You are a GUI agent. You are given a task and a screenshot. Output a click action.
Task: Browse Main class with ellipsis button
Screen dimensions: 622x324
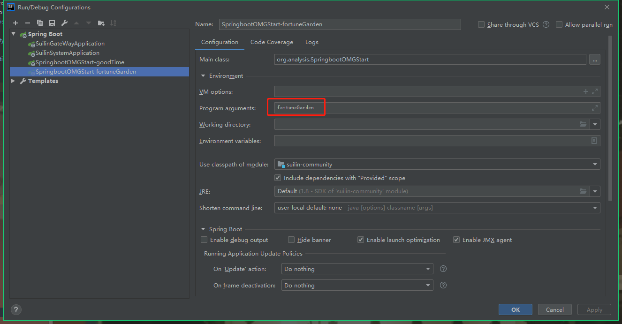(x=595, y=60)
